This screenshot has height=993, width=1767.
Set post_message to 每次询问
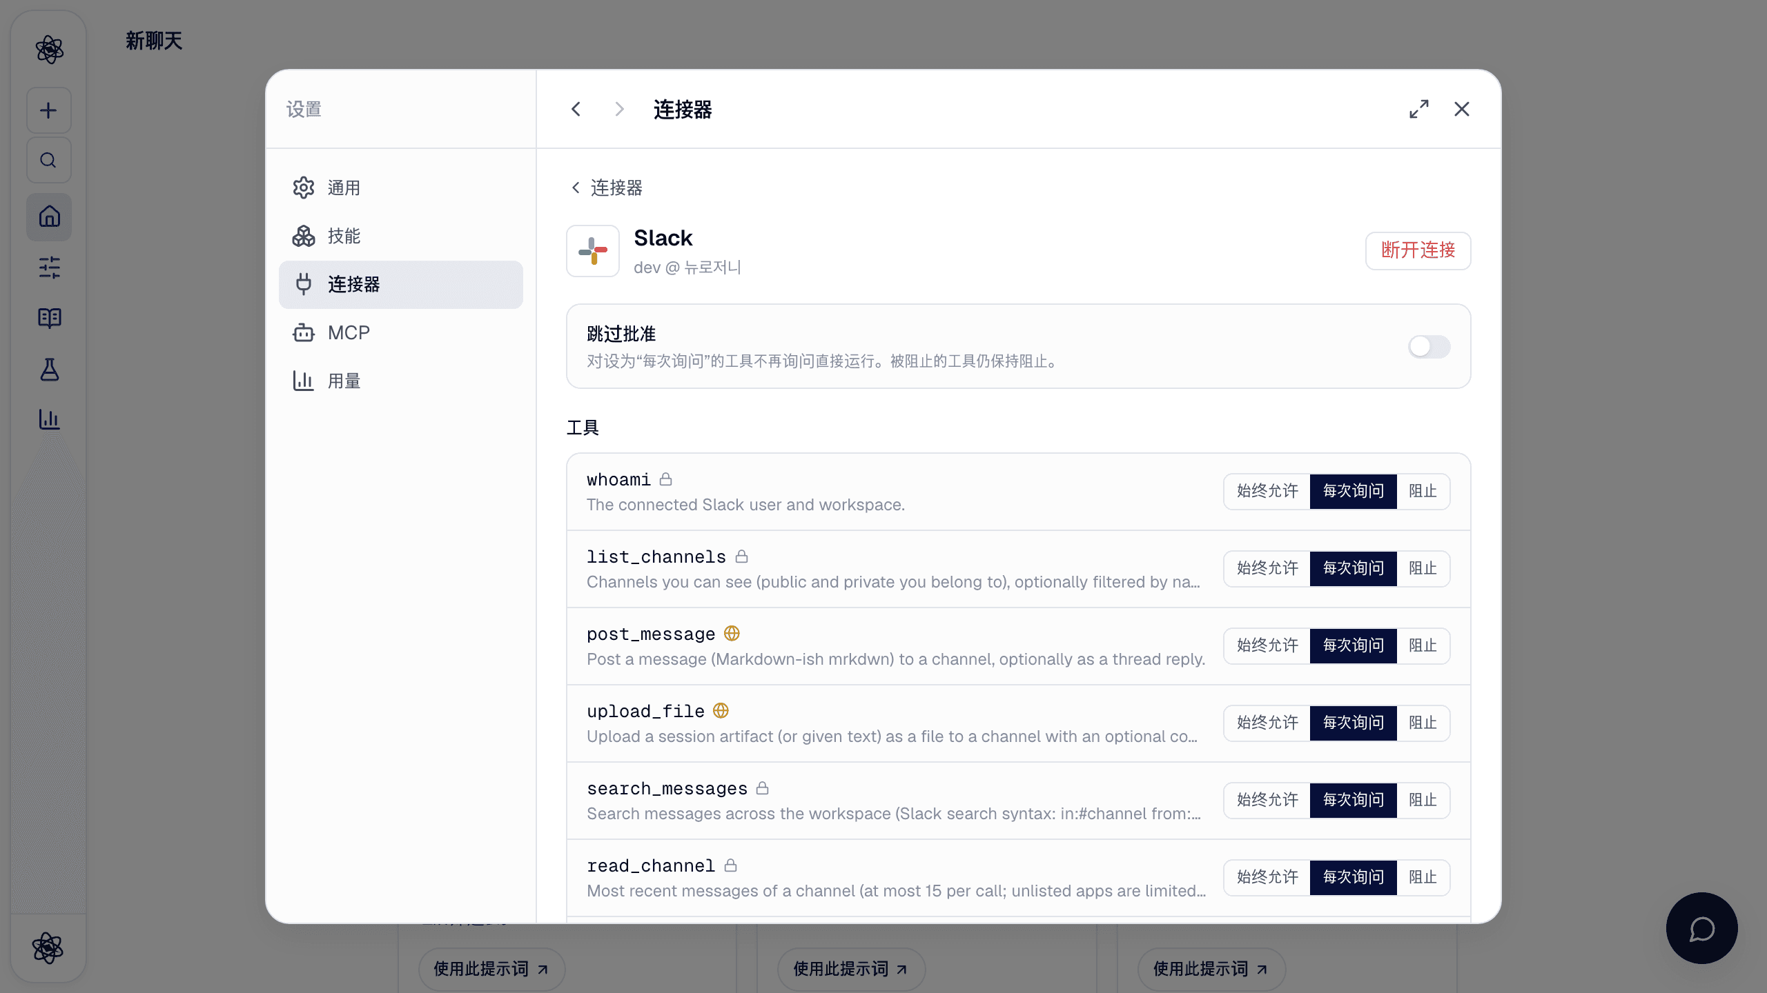click(x=1353, y=645)
